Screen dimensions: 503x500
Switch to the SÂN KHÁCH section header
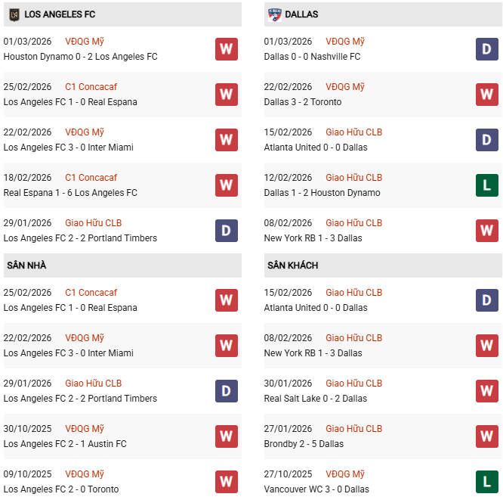tap(292, 266)
